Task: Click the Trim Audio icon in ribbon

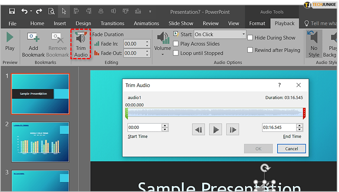Action: [x=80, y=38]
